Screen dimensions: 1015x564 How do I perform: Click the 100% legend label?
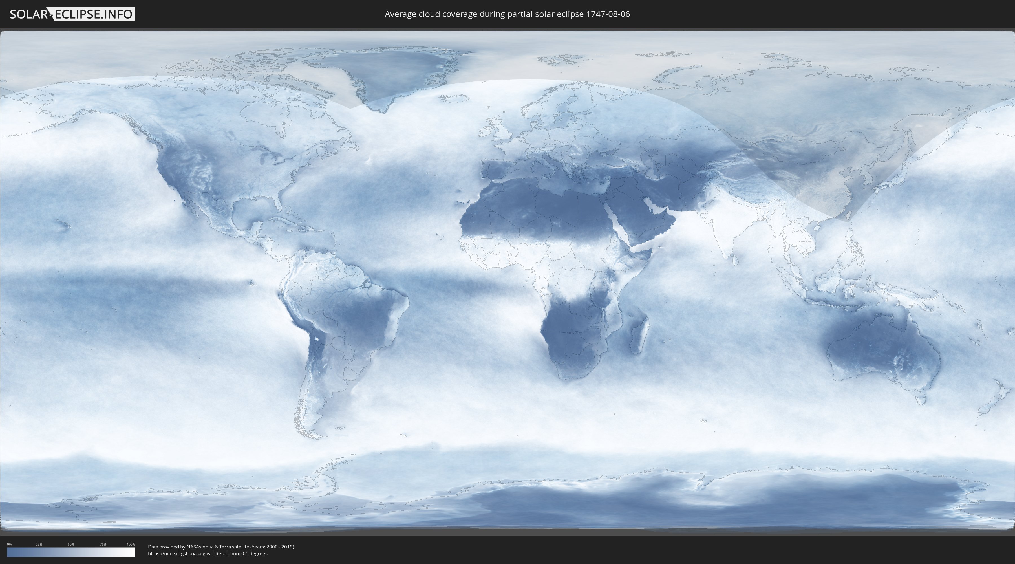tap(131, 544)
